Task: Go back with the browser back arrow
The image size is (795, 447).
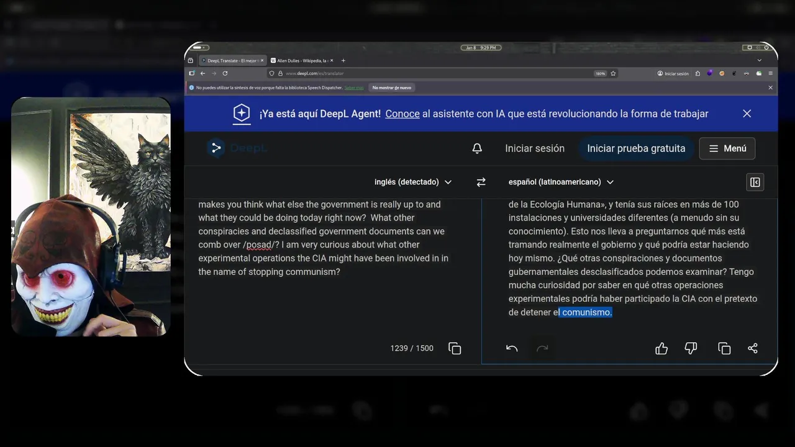Action: pos(202,73)
